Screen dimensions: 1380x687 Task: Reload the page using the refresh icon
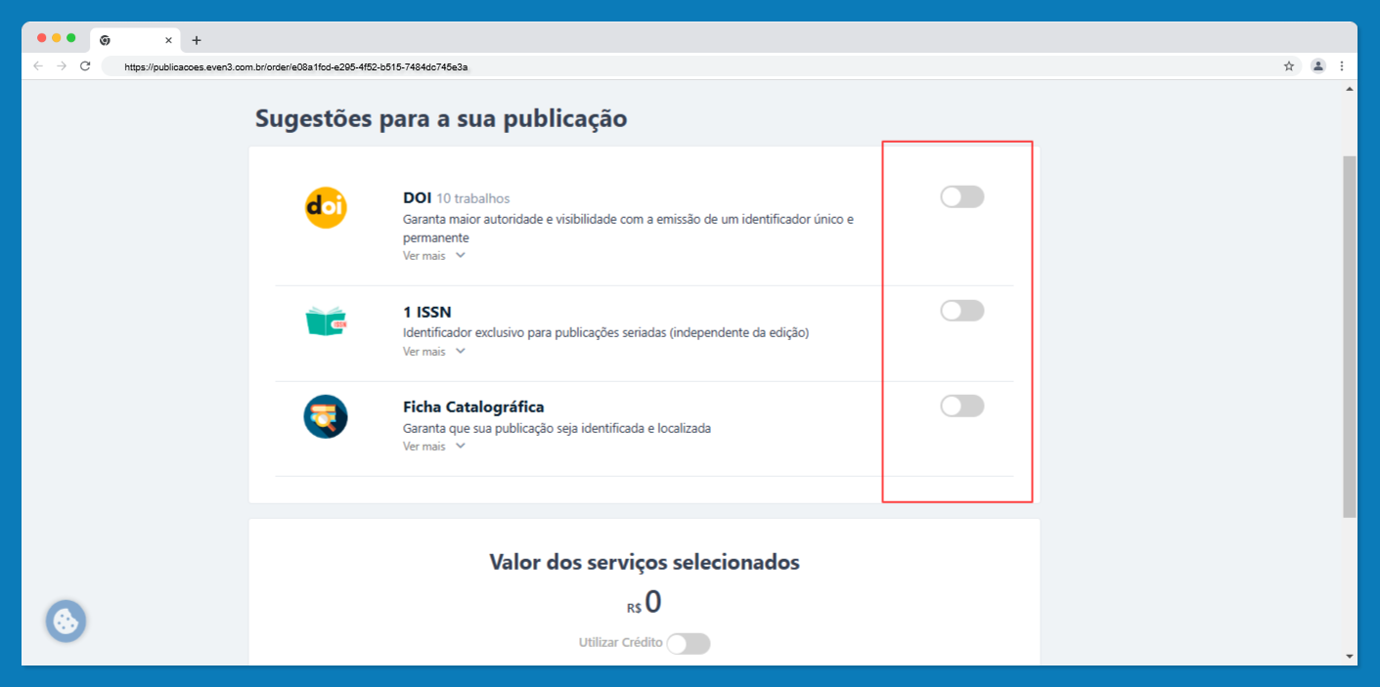[x=85, y=66]
